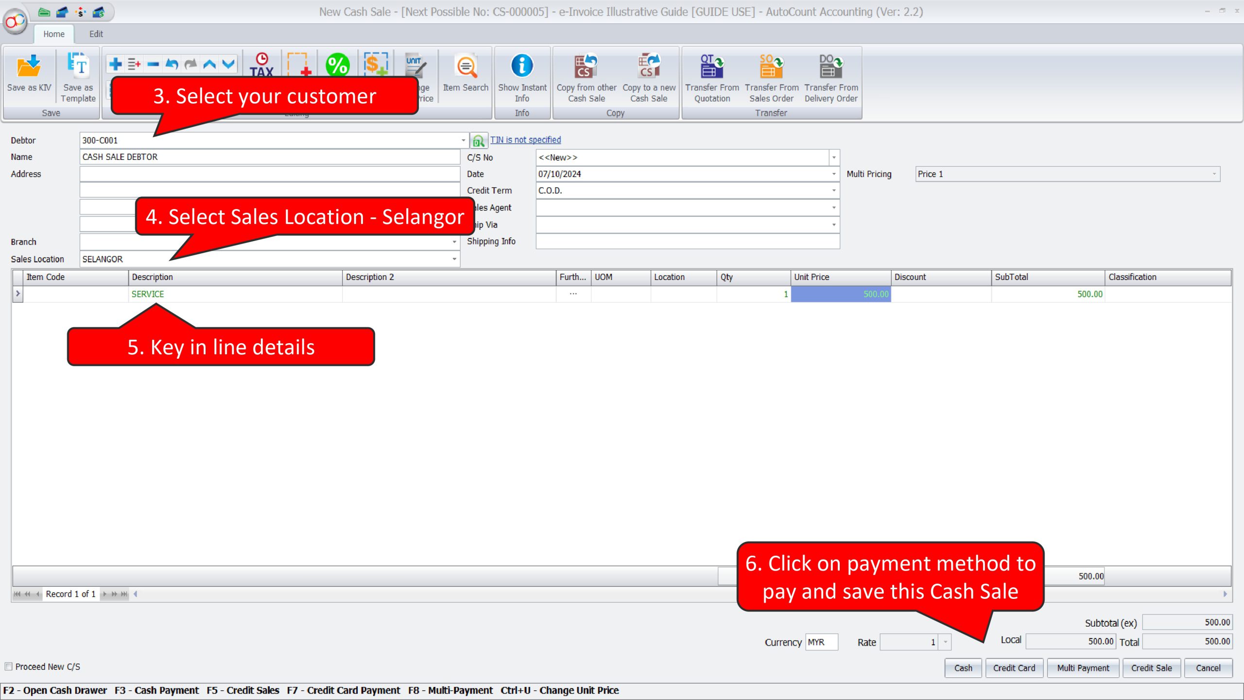Click the AutoCount application logo button

coord(16,21)
